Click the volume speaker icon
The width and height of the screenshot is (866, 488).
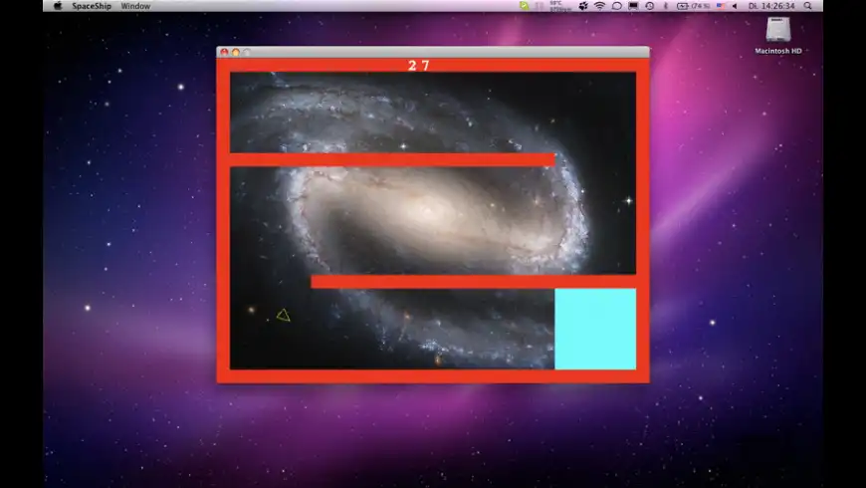[x=735, y=6]
